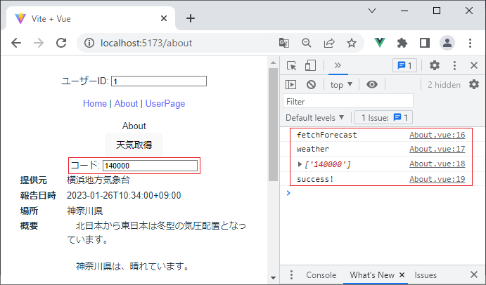Switch to the Console drawer tab
The height and width of the screenshot is (285, 486).
[x=321, y=275]
